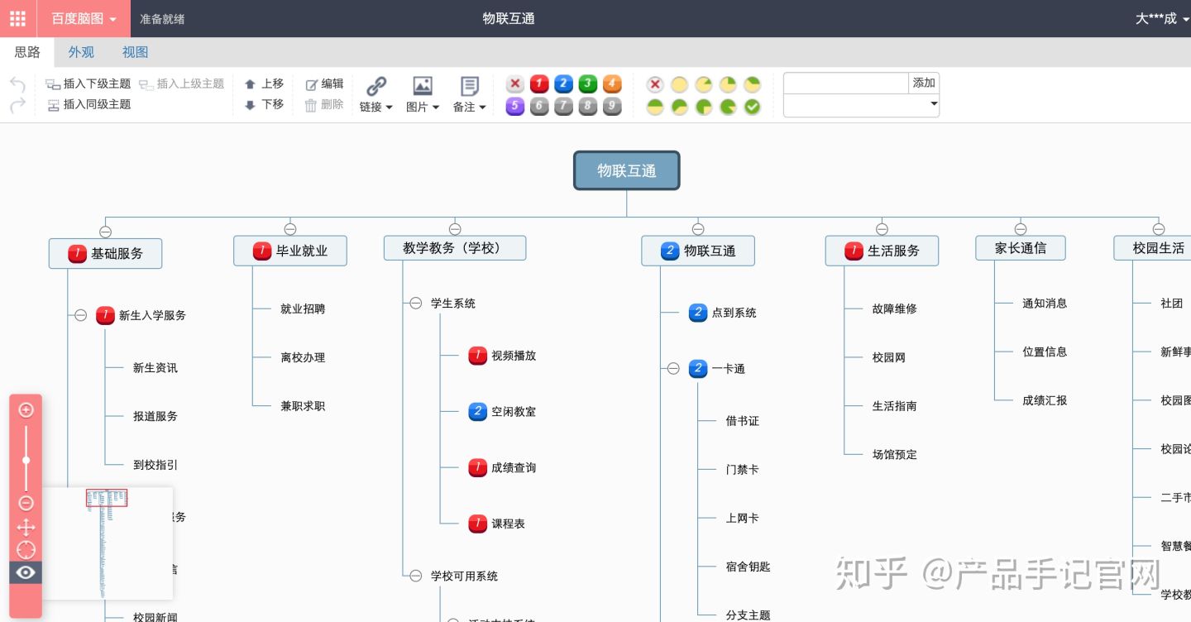
Task: Click the undo arrow icon
Action: pos(16,84)
